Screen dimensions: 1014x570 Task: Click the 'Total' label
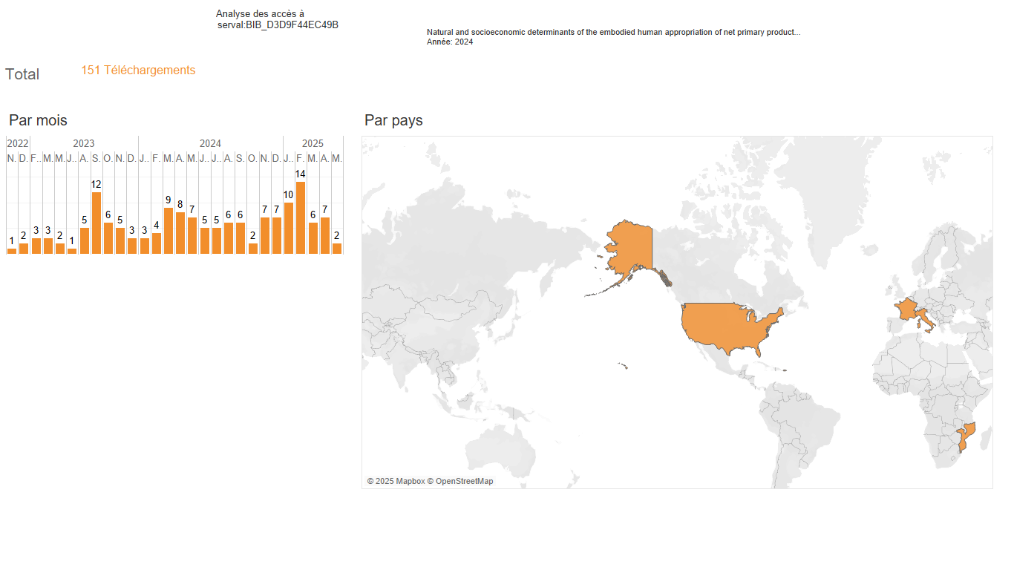[22, 74]
